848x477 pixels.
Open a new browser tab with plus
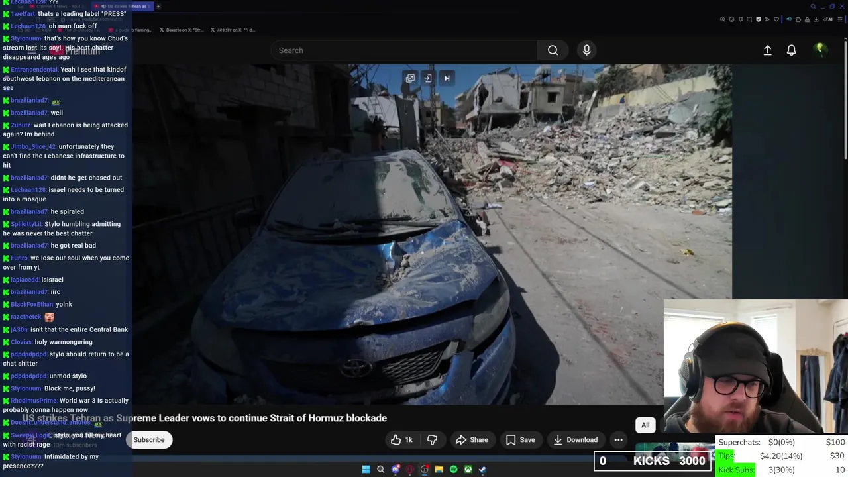click(158, 6)
